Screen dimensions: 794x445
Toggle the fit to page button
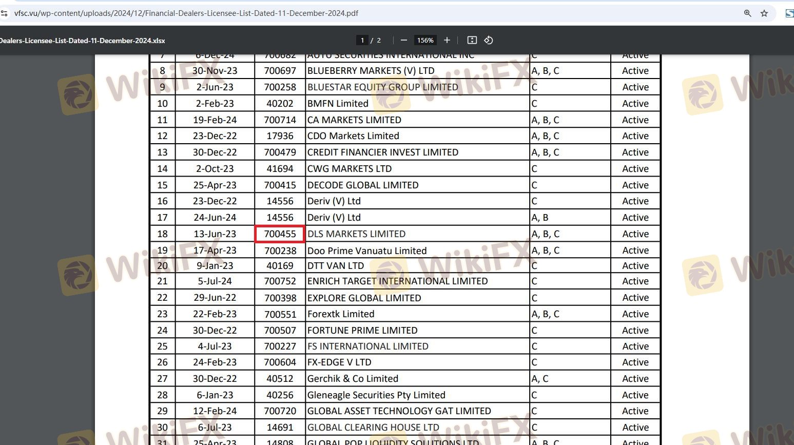click(x=472, y=40)
